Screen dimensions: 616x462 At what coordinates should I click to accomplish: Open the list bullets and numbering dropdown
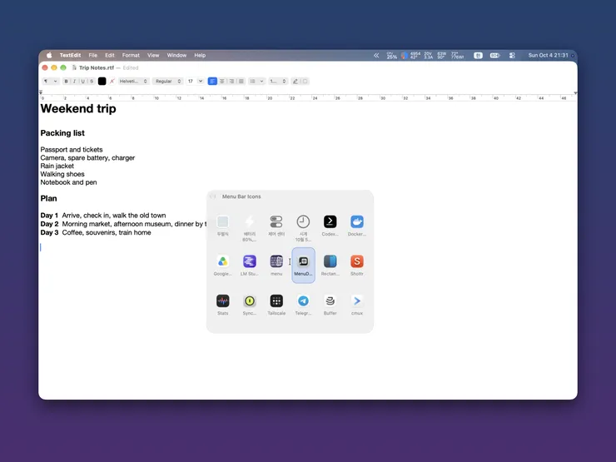(x=256, y=82)
